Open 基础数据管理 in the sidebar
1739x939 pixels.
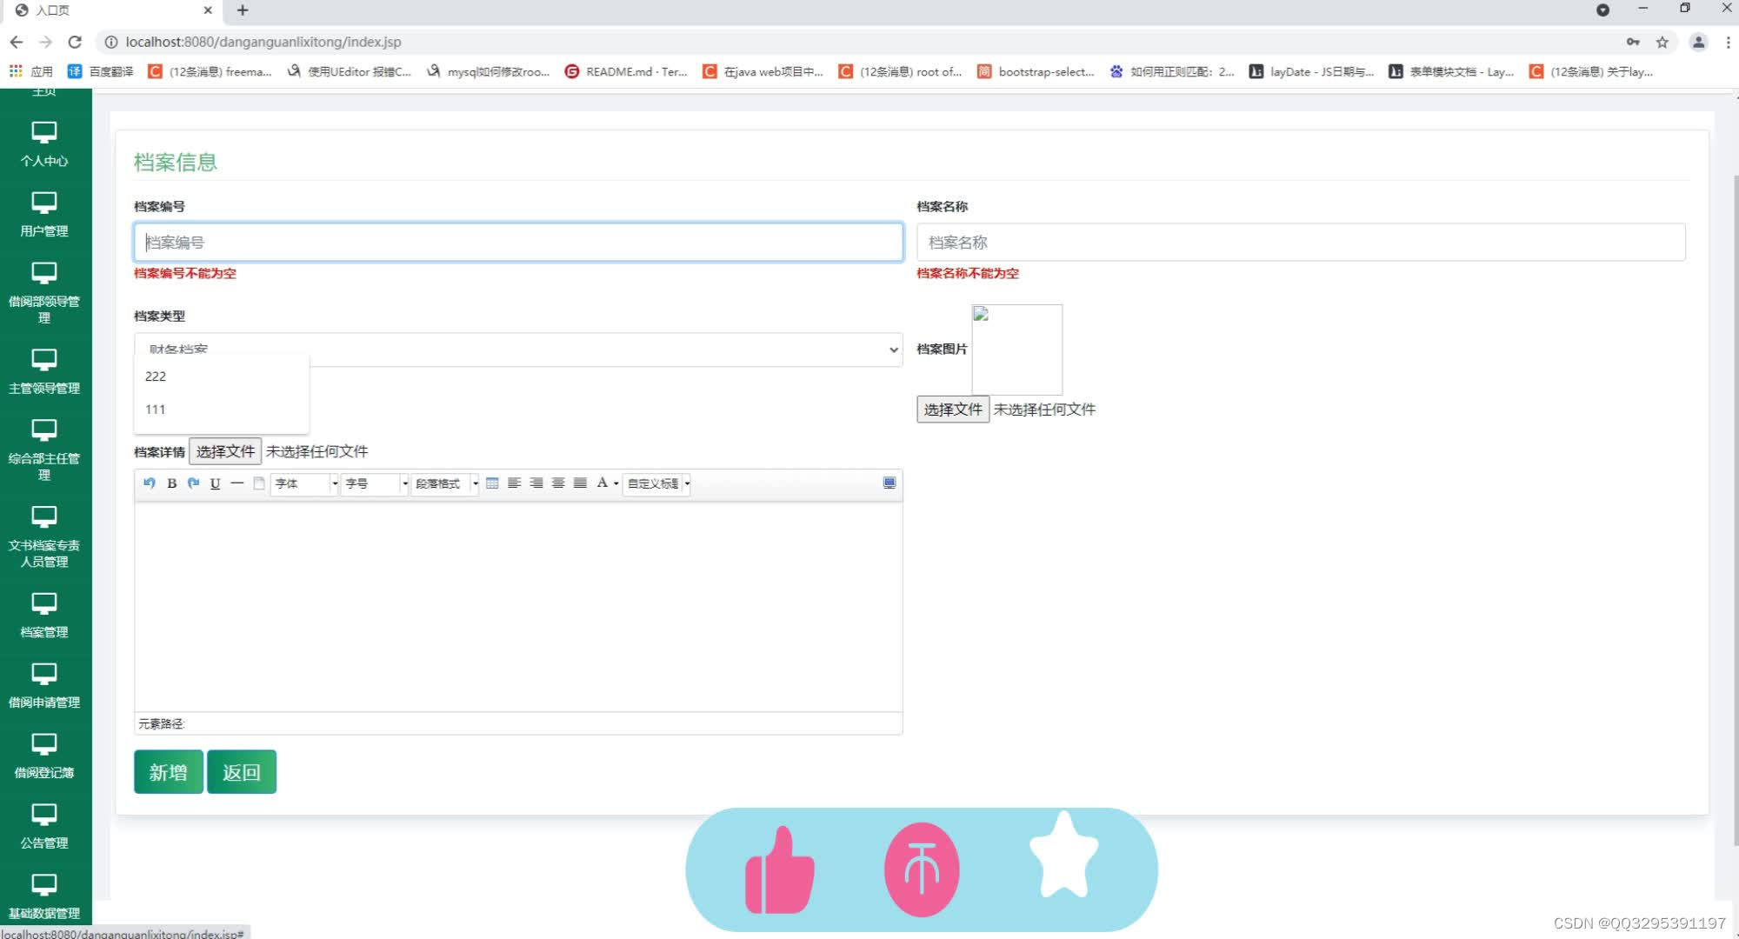[44, 897]
